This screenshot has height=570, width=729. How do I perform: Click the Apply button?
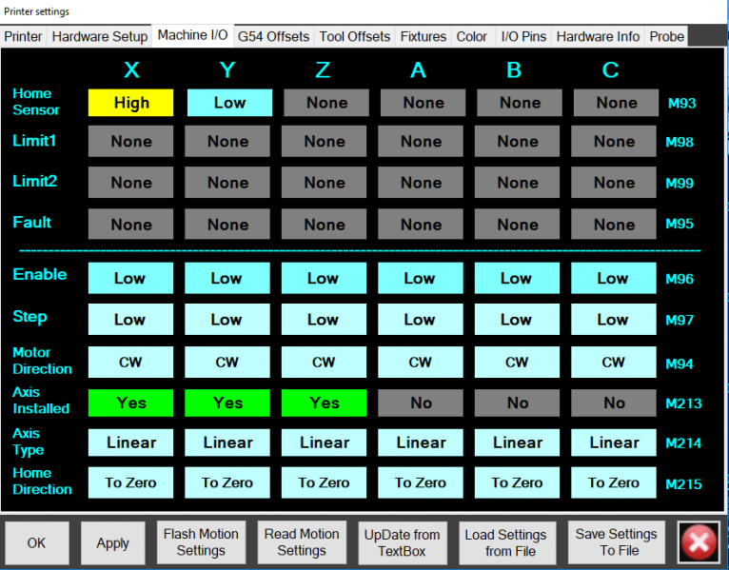(112, 542)
